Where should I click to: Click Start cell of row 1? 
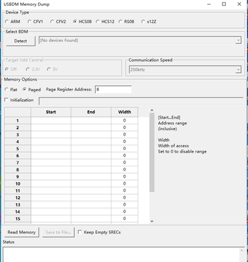pos(51,121)
